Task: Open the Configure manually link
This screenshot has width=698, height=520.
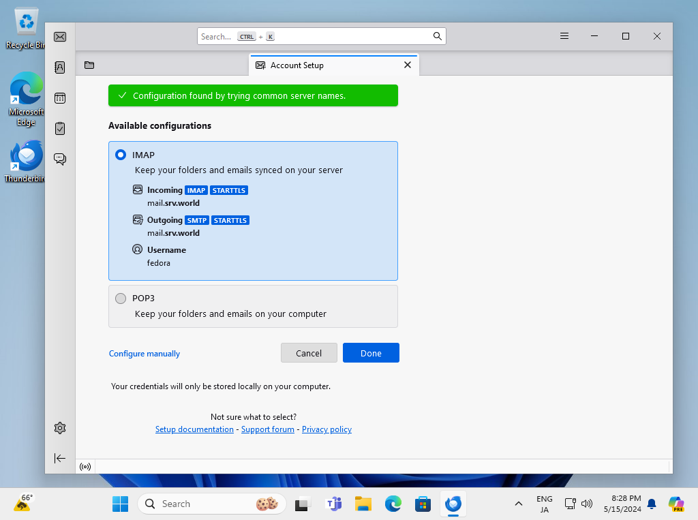Action: tap(145, 354)
